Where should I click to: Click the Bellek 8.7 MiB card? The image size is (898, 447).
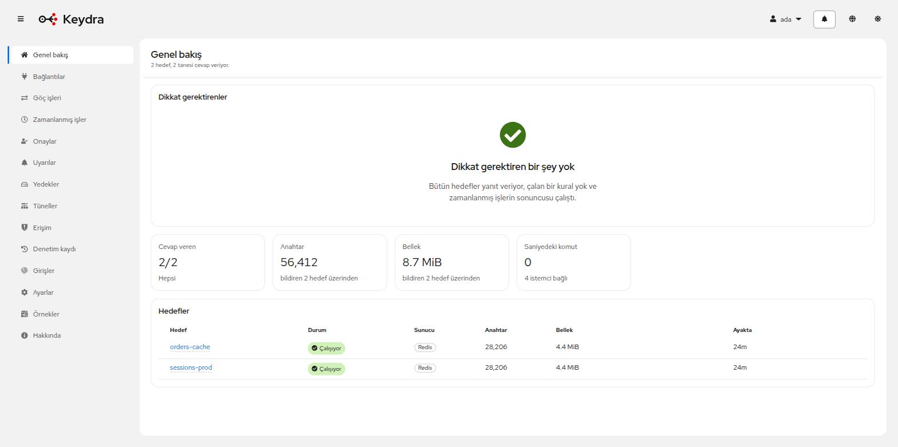click(452, 262)
